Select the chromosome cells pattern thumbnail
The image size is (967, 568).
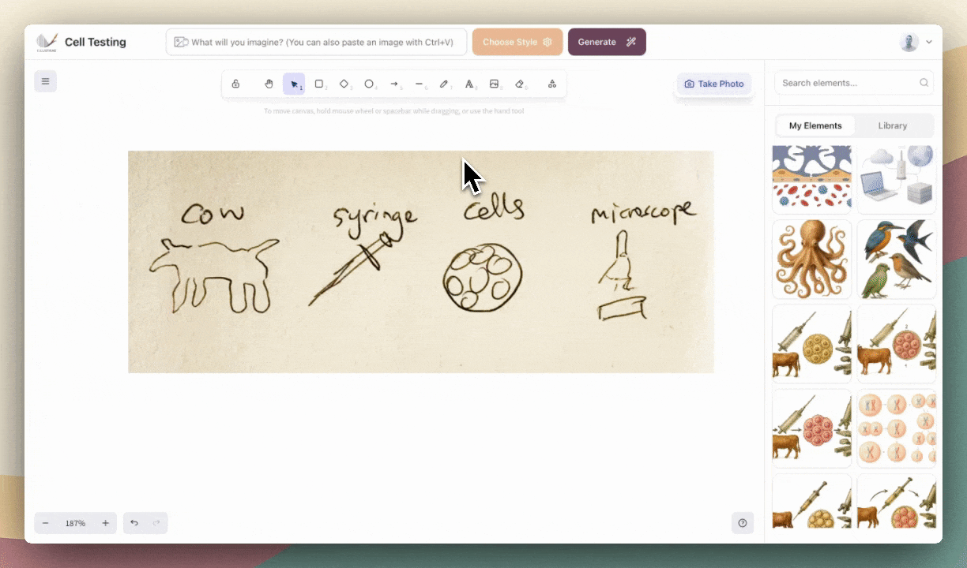(897, 428)
